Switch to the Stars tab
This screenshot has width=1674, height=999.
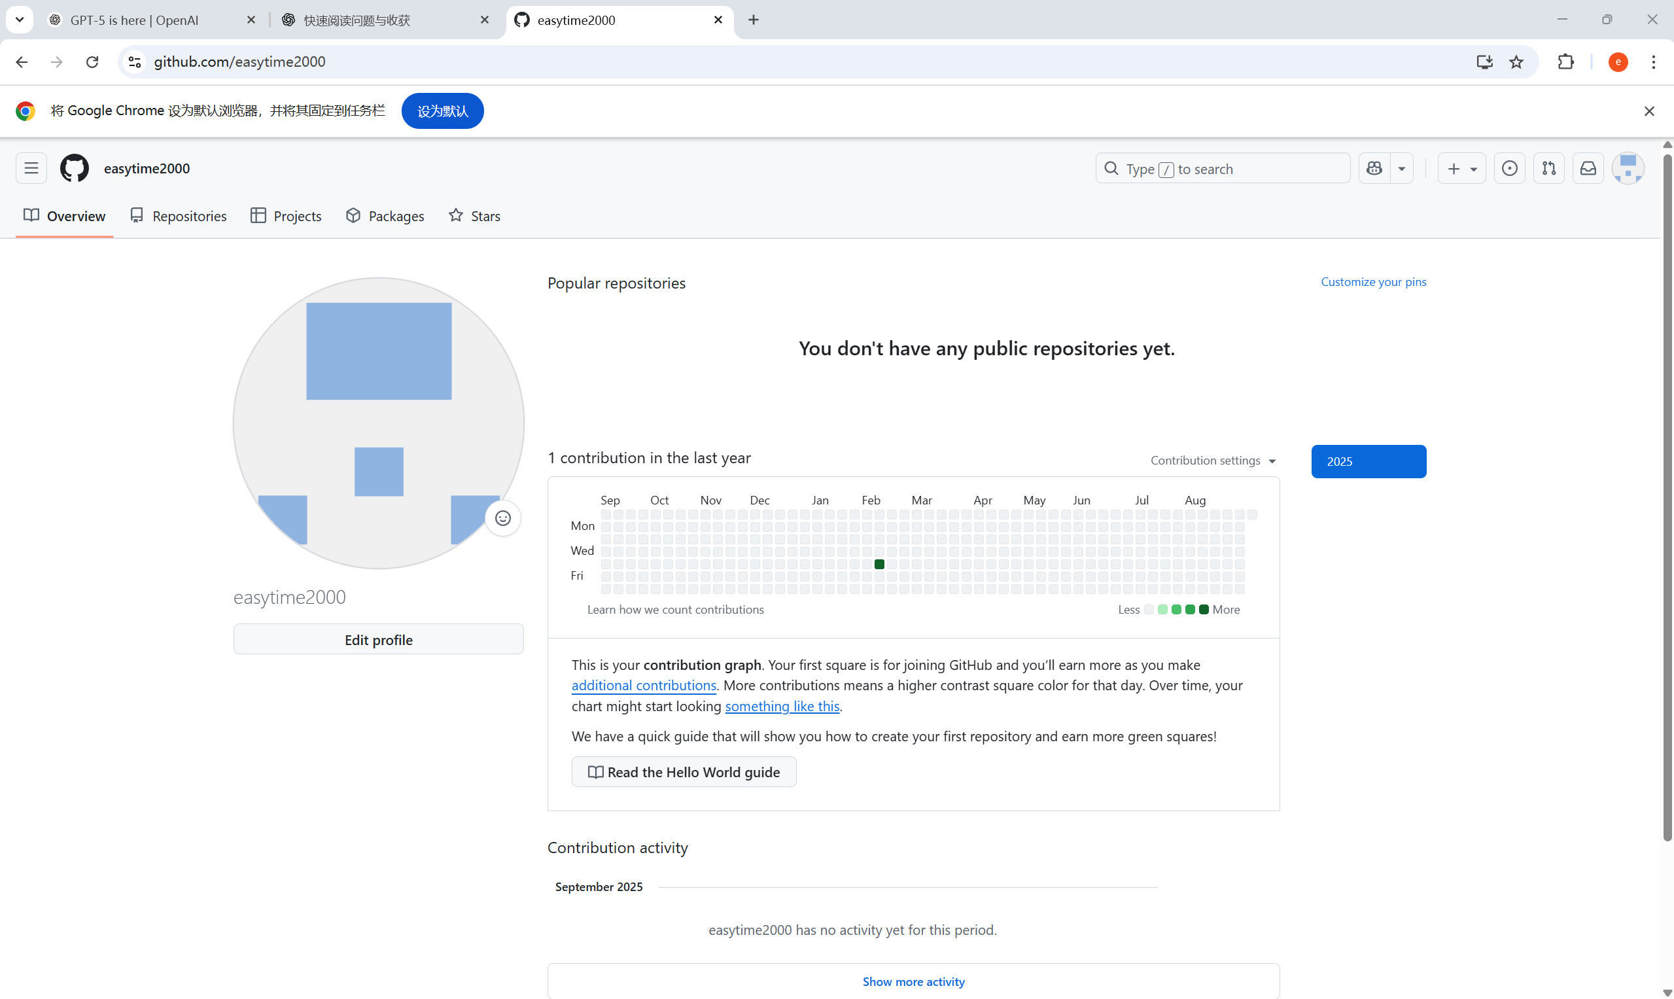click(x=474, y=216)
